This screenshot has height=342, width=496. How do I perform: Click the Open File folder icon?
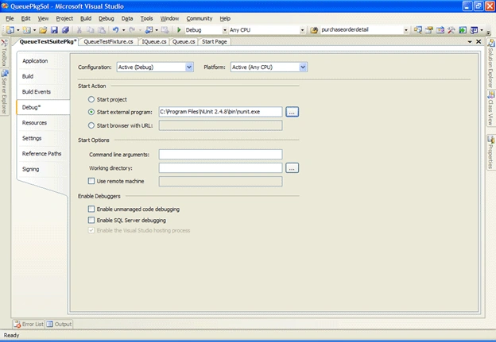43,30
